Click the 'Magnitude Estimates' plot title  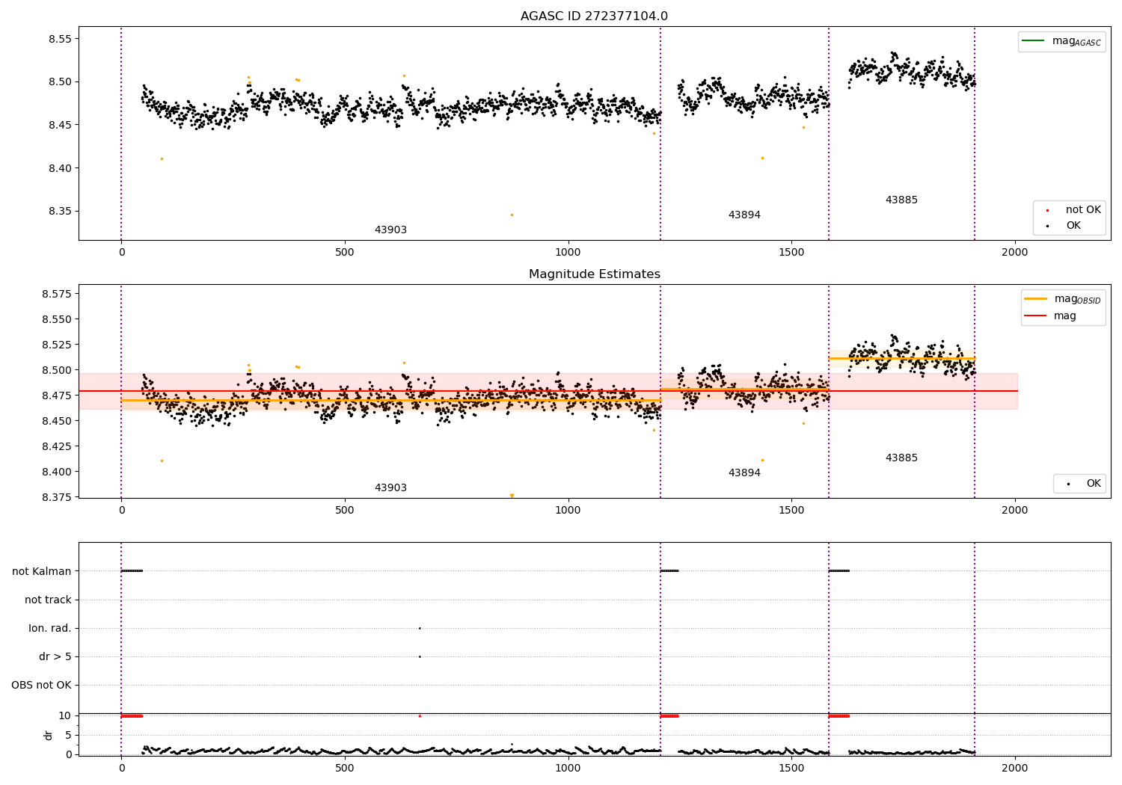point(594,274)
